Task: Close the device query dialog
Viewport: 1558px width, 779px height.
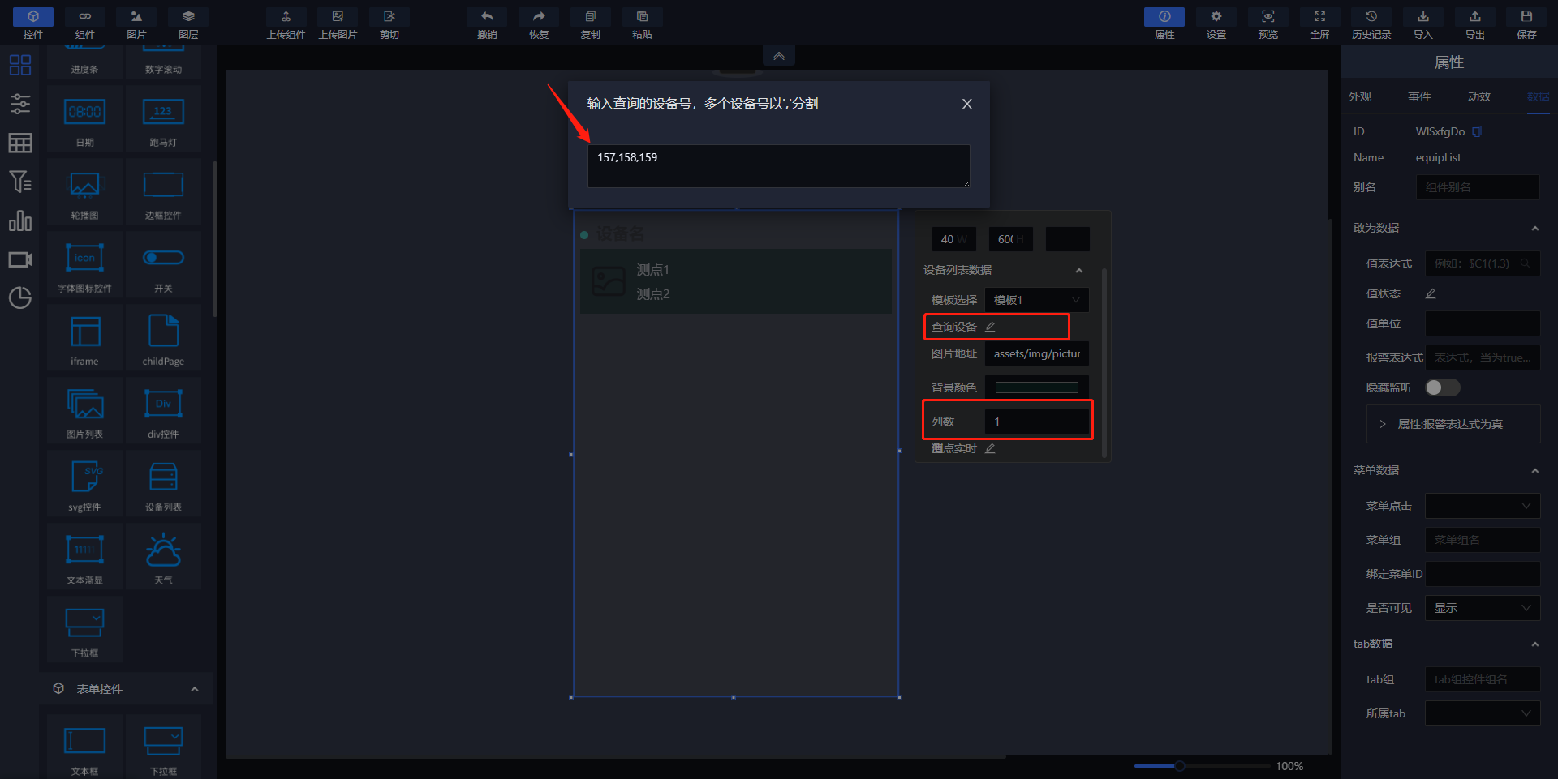Action: click(x=966, y=104)
